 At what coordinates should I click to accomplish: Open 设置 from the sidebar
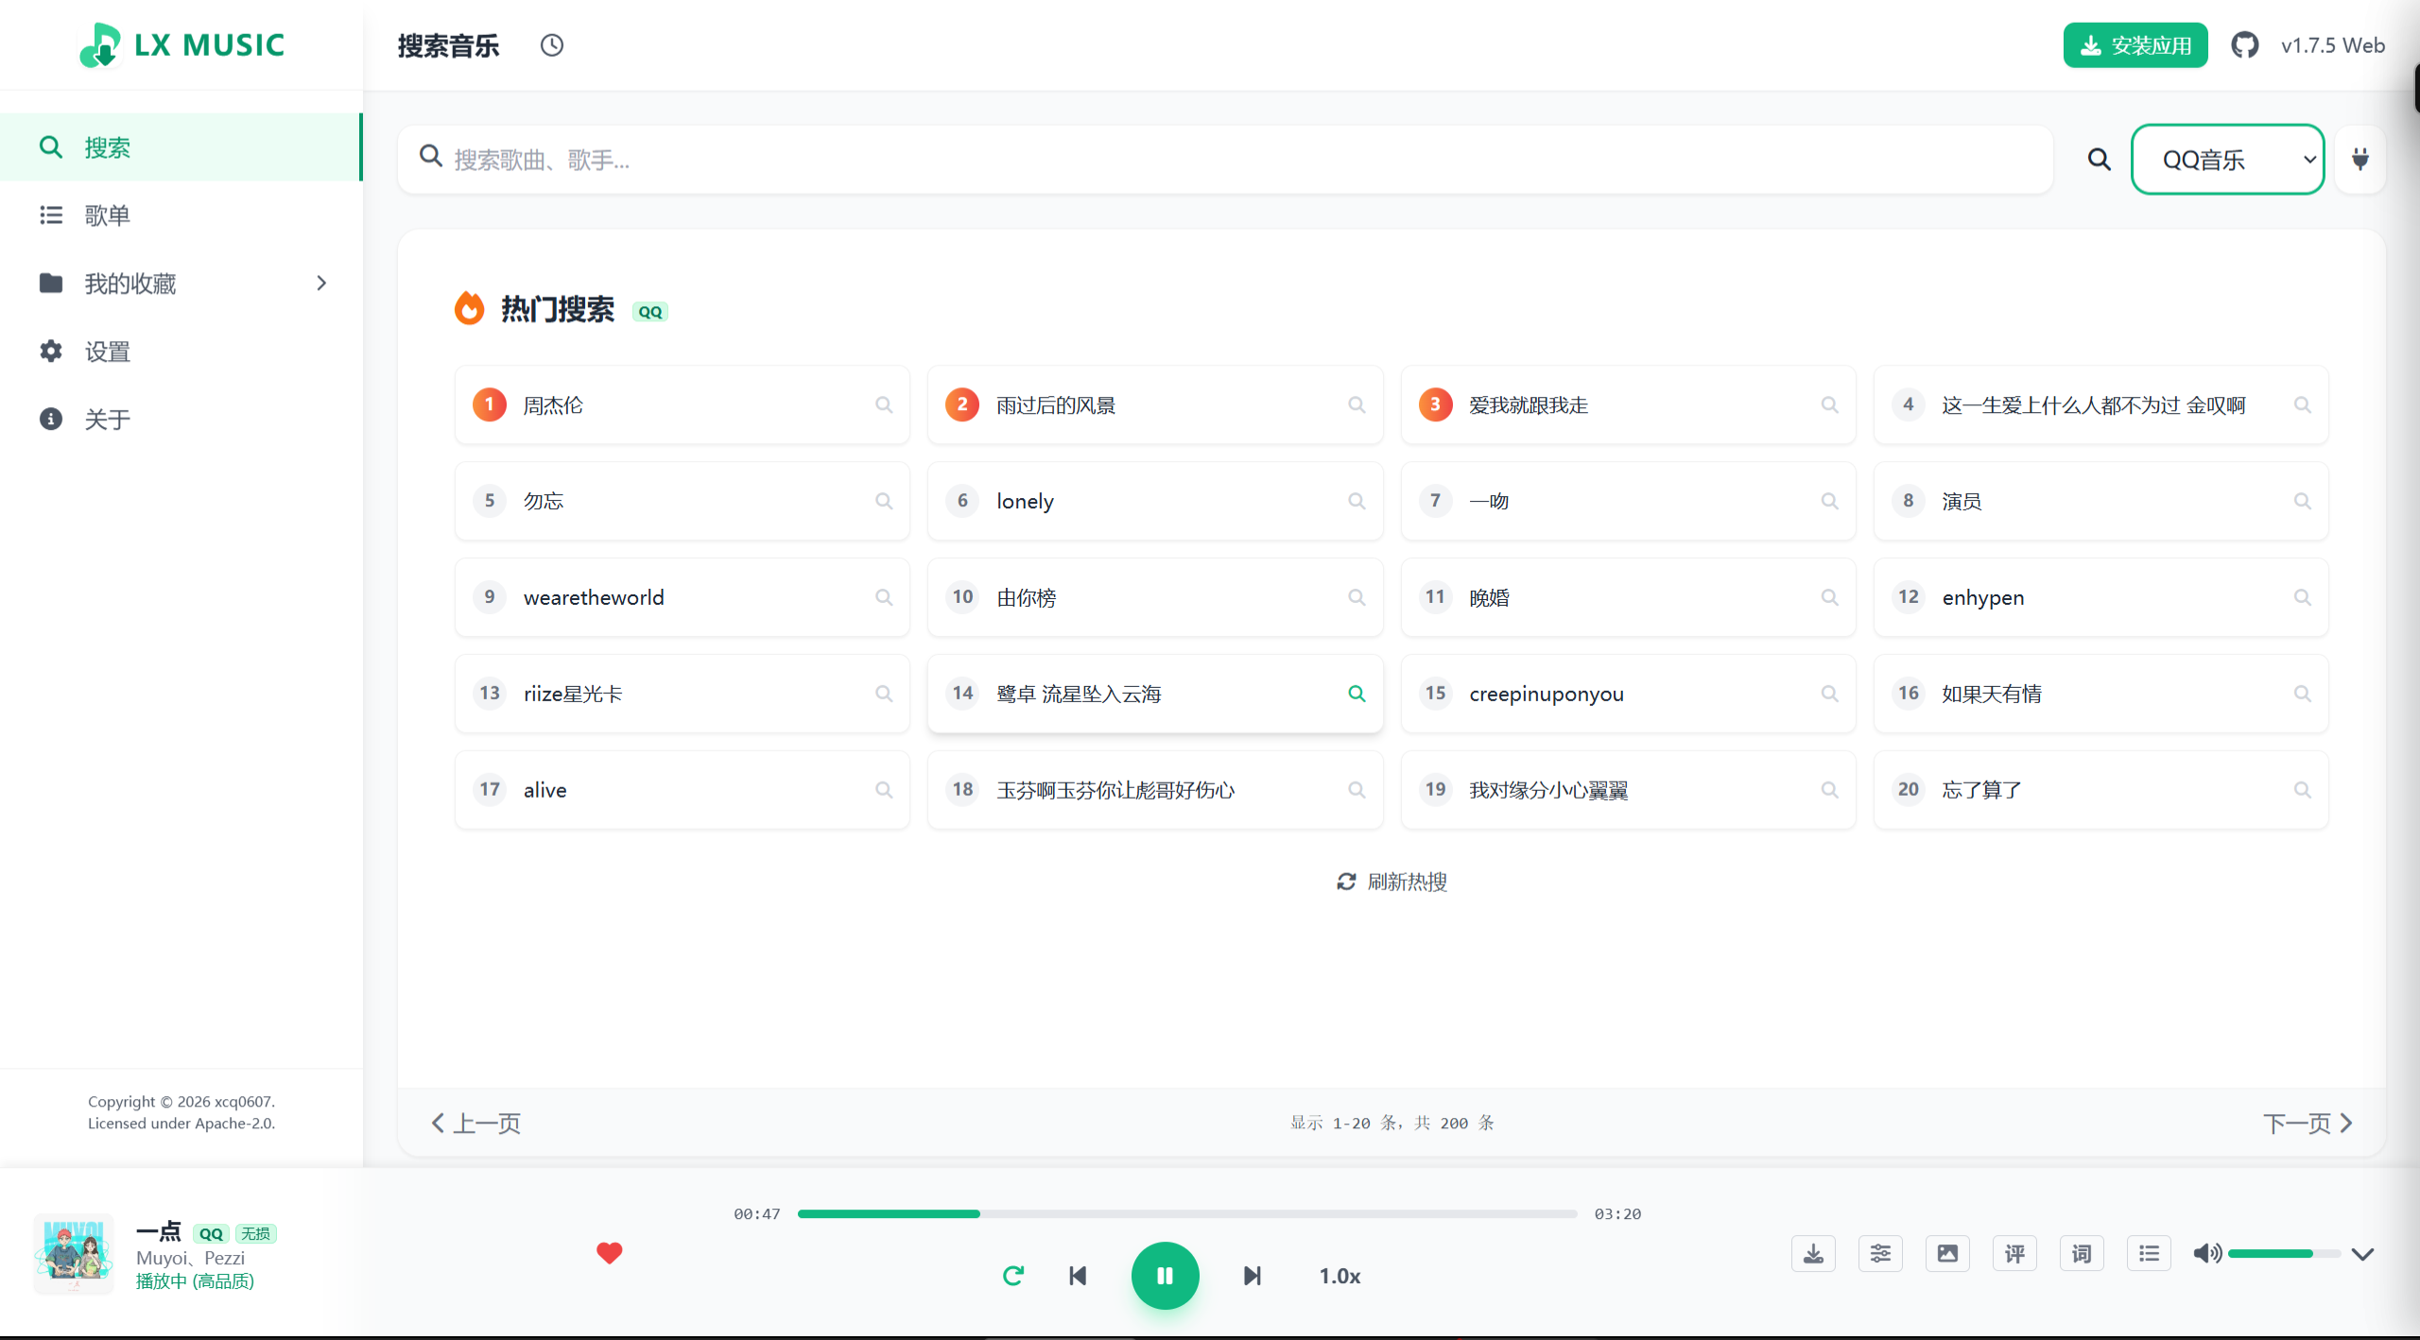(x=107, y=351)
